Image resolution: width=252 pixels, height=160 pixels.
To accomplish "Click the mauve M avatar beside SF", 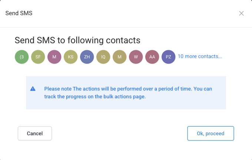I will [54, 57].
